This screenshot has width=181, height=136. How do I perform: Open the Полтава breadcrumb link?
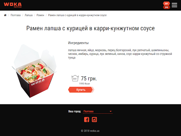point(16,15)
